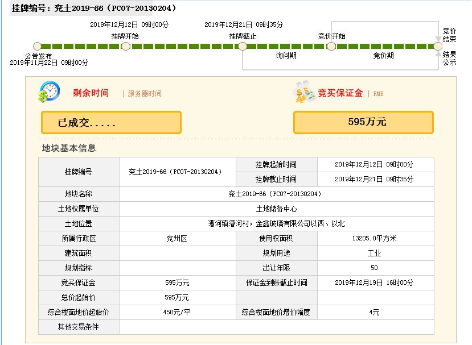Click the 13205.0平方米 area value
Viewport: 472px width, 345px height.
tap(374, 238)
